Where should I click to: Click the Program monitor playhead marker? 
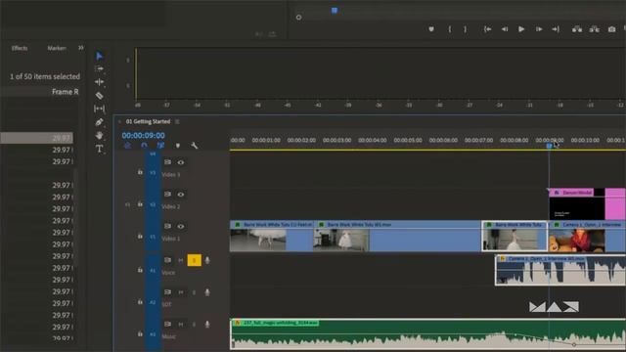[x=335, y=11]
